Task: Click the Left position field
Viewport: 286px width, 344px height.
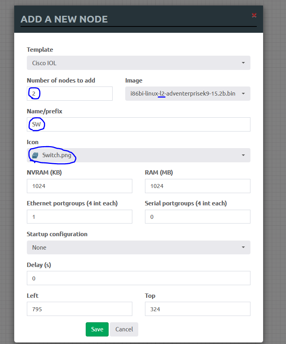Action: pyautogui.click(x=79, y=309)
